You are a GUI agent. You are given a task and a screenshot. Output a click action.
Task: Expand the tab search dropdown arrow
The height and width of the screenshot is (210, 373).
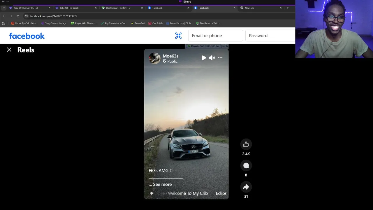3,8
